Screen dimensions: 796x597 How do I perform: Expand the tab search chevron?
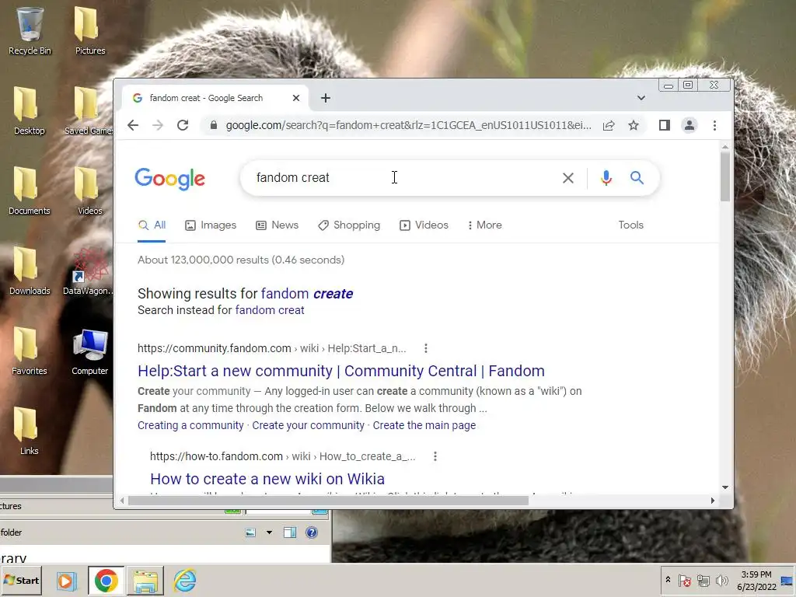click(641, 98)
